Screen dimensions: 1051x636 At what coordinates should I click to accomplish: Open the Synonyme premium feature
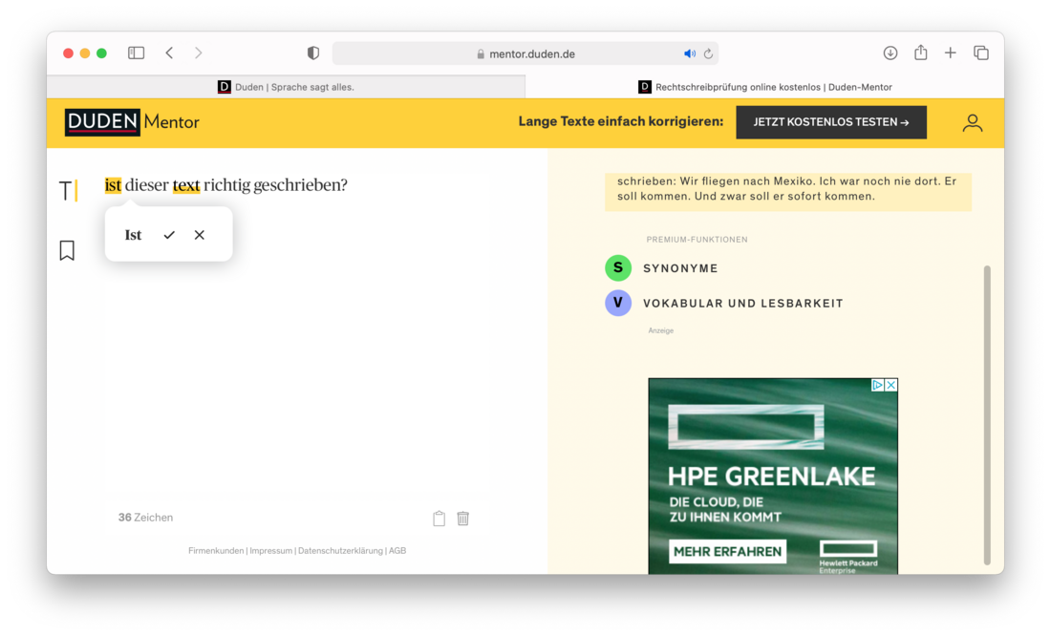pyautogui.click(x=680, y=268)
